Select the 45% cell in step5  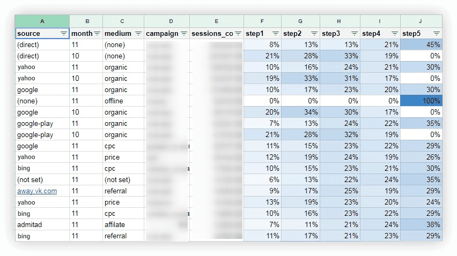click(x=421, y=45)
